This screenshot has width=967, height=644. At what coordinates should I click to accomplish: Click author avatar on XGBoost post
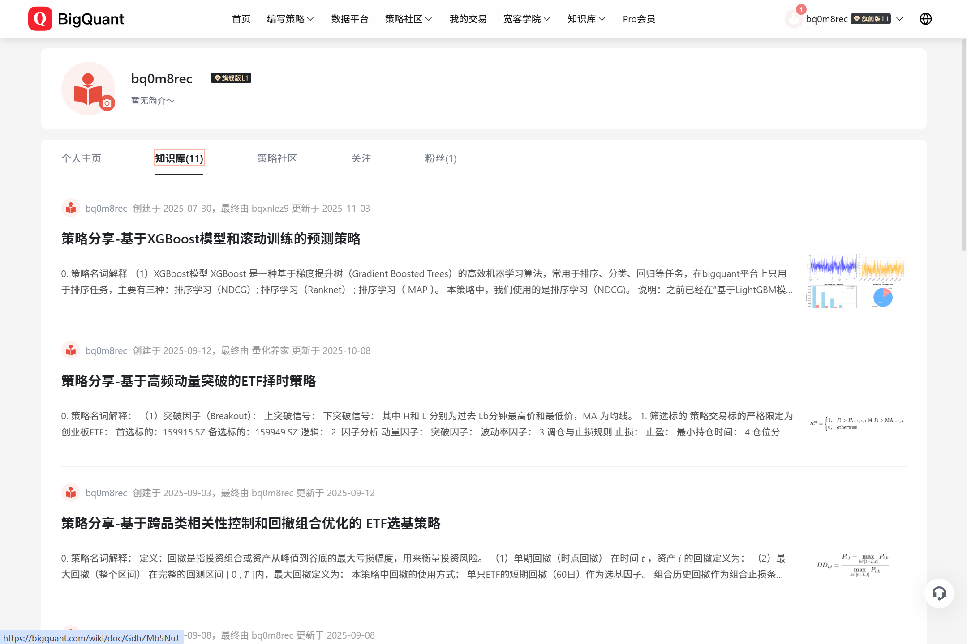coord(71,208)
